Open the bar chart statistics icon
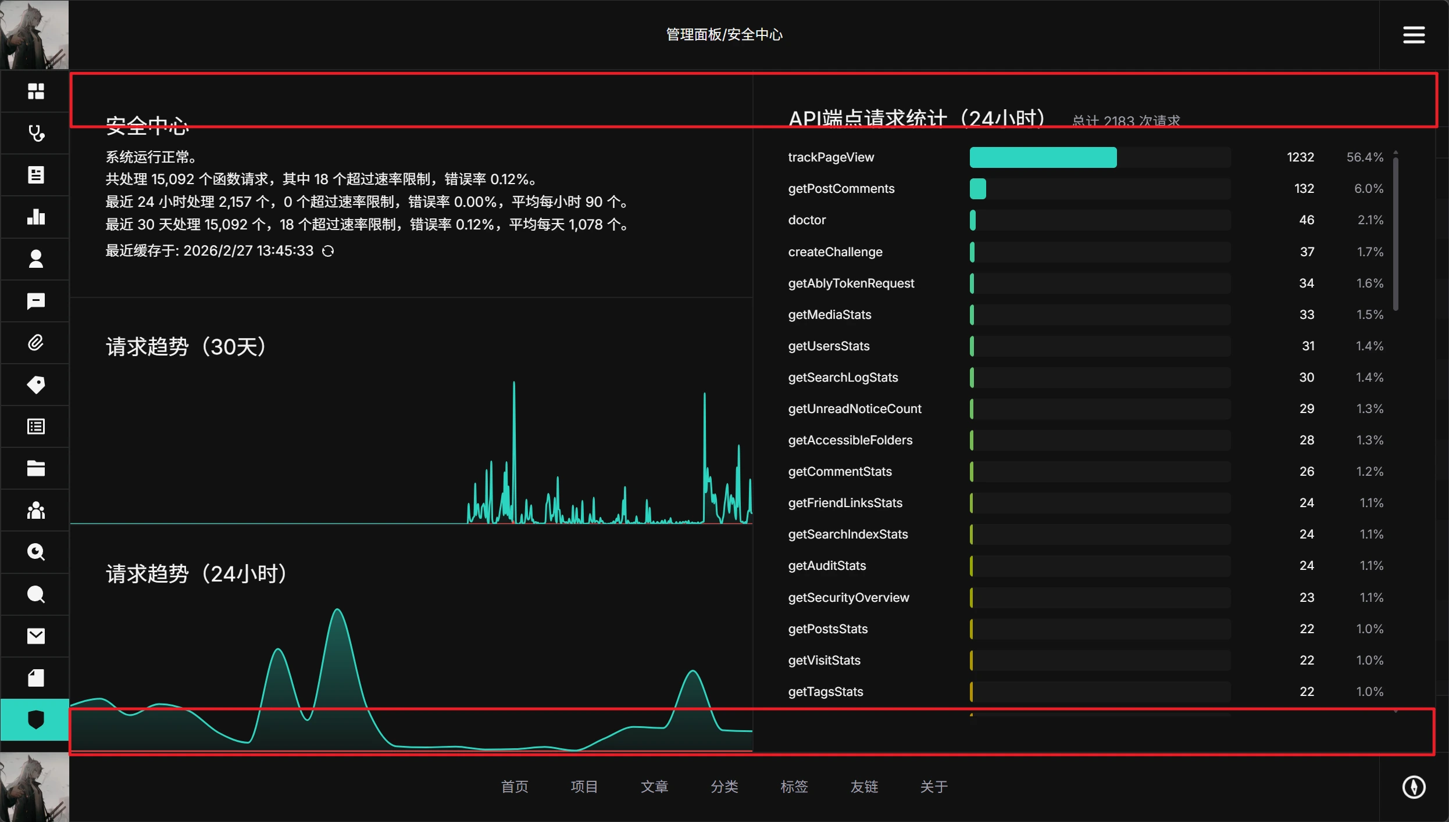Image resolution: width=1449 pixels, height=822 pixels. (35, 217)
